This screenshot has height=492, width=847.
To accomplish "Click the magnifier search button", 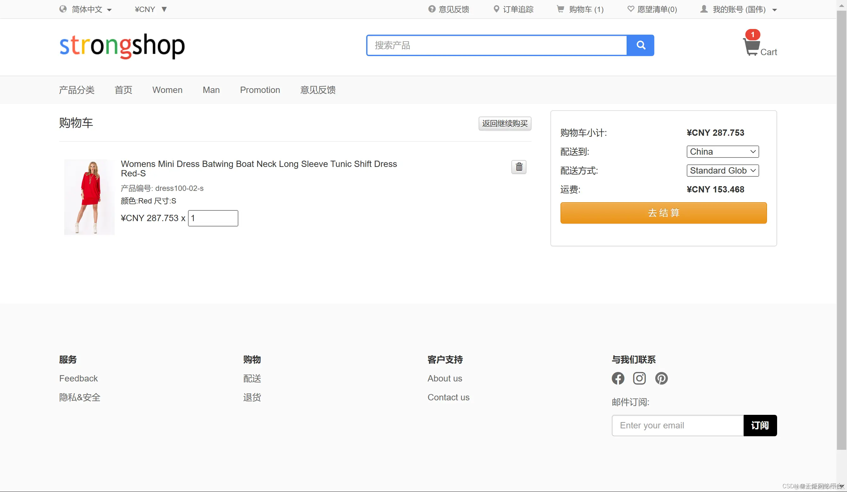I will point(640,45).
